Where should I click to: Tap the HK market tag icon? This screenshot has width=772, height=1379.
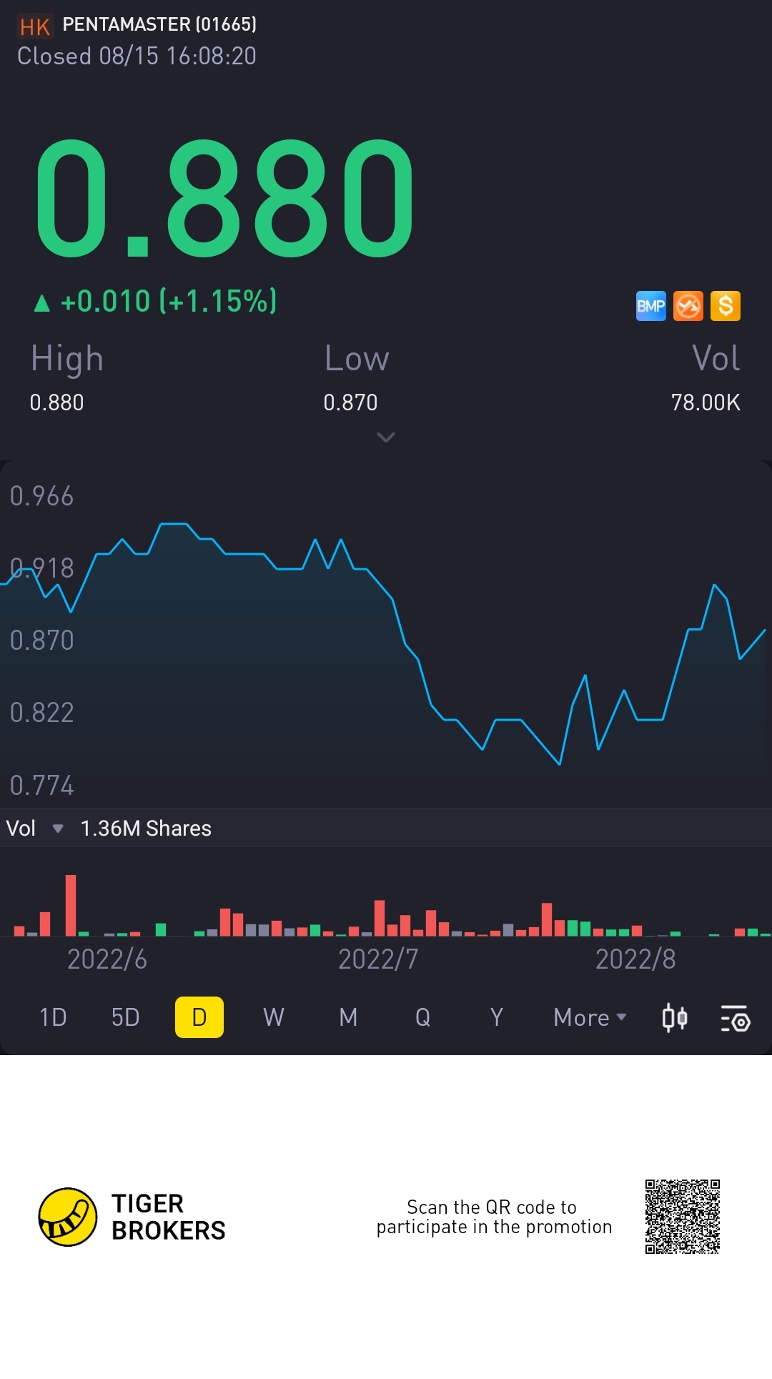(x=34, y=26)
